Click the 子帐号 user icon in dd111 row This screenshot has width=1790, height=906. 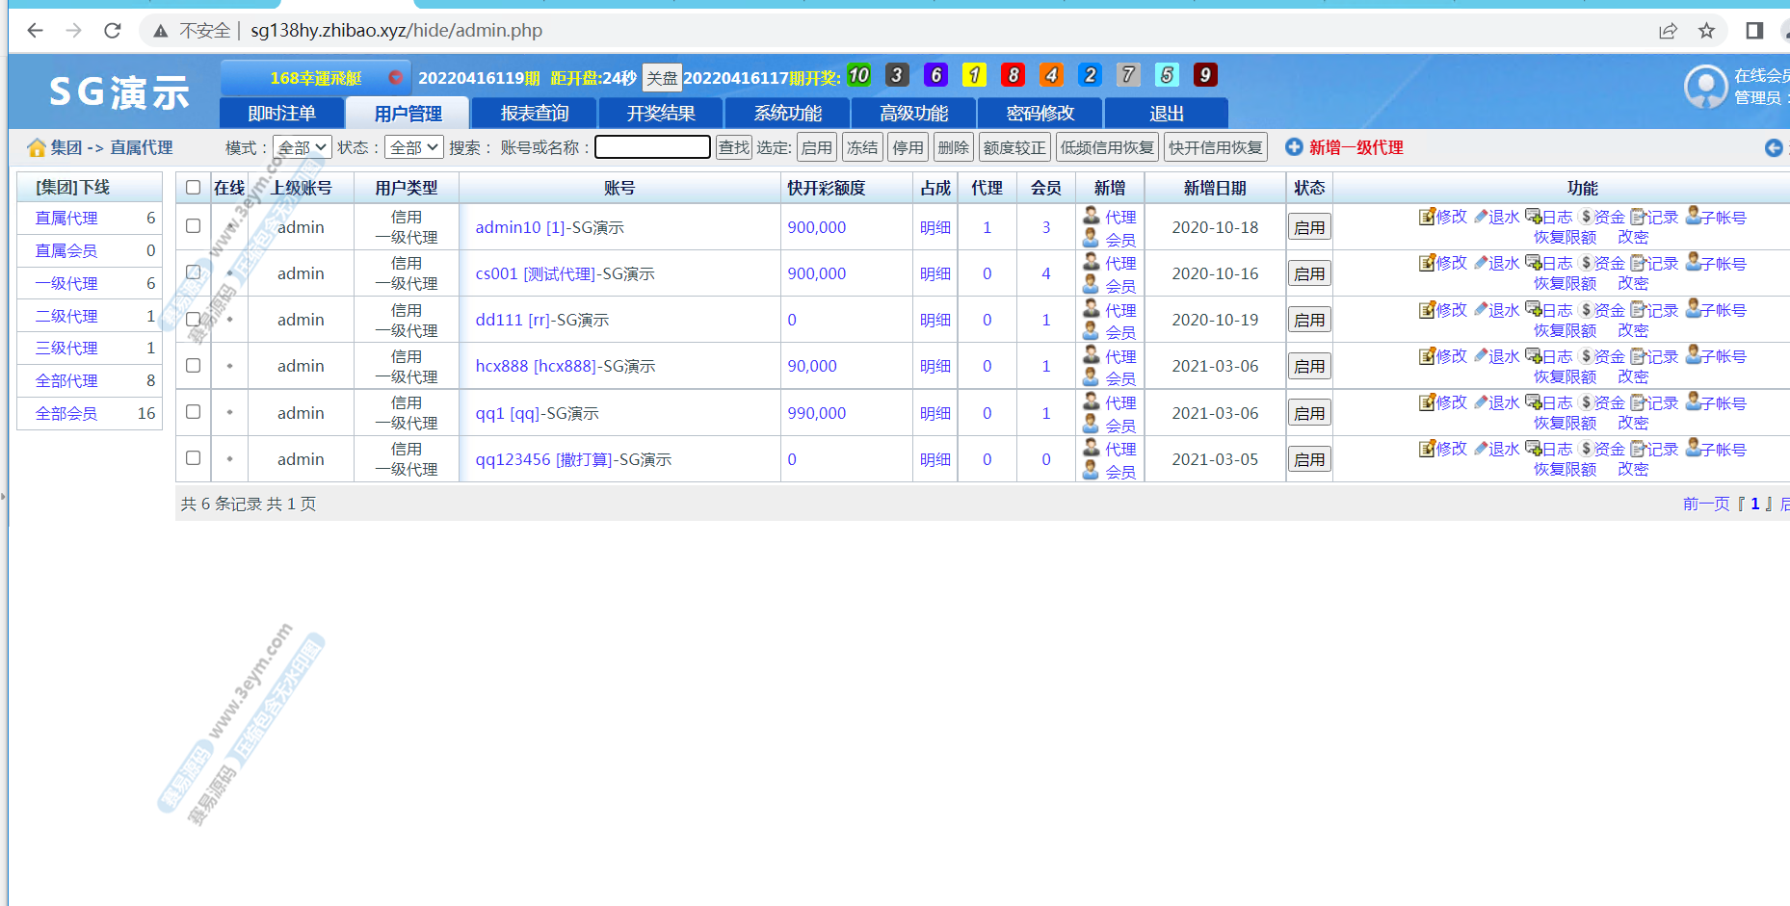(x=1693, y=309)
